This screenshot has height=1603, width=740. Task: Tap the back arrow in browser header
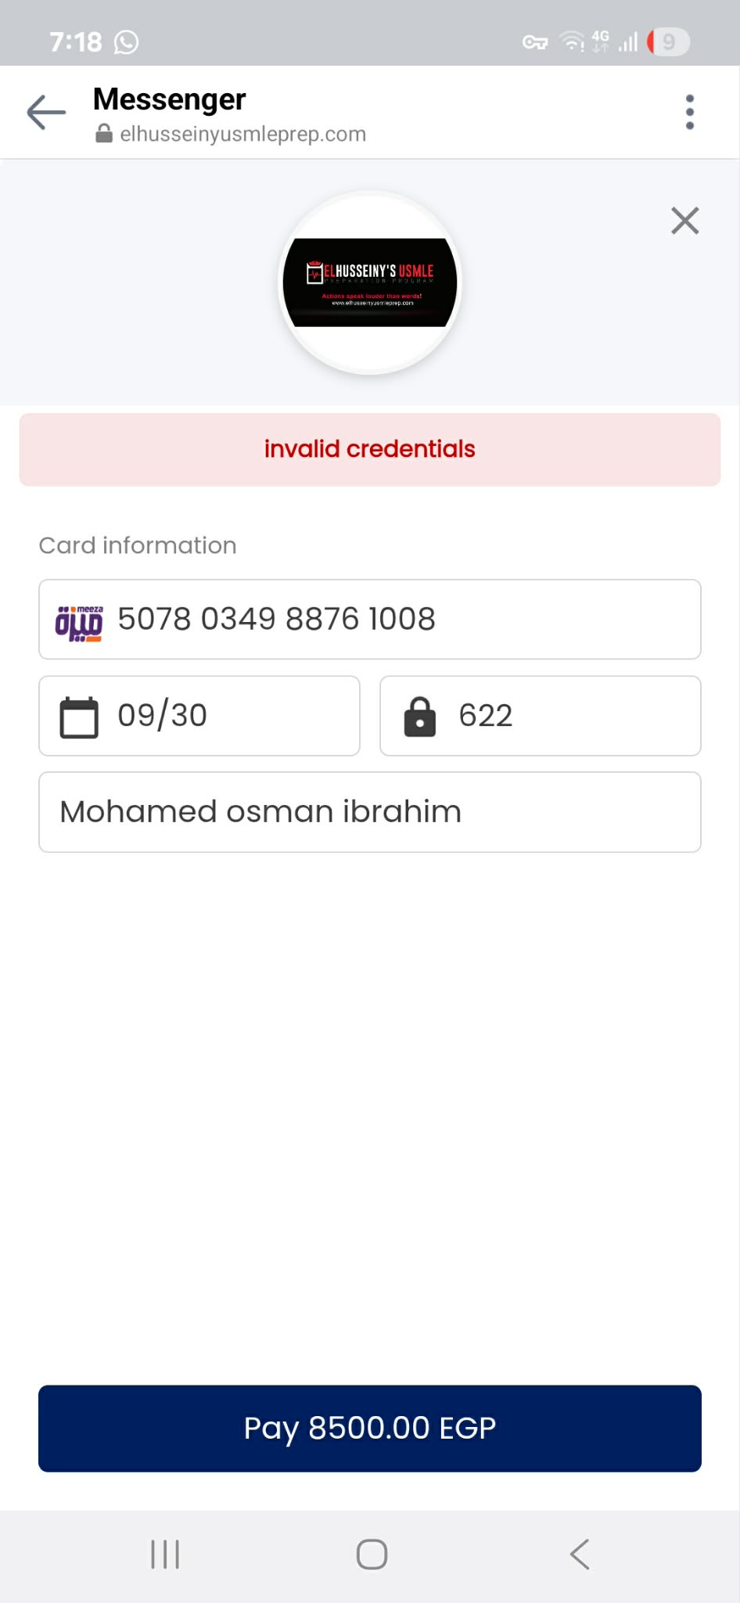(46, 113)
